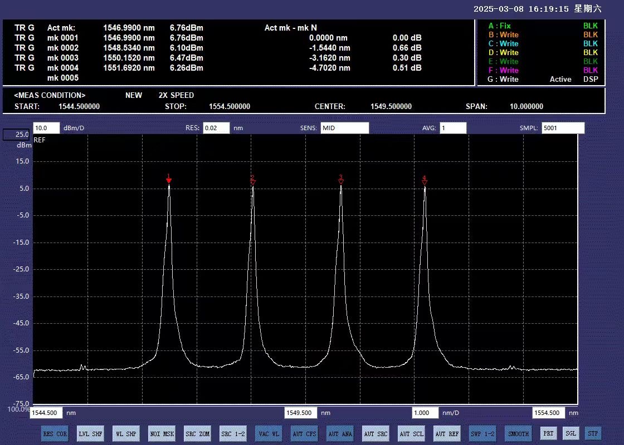The image size is (624, 445).
Task: Click the AVG field showing 1
Action: coord(453,128)
